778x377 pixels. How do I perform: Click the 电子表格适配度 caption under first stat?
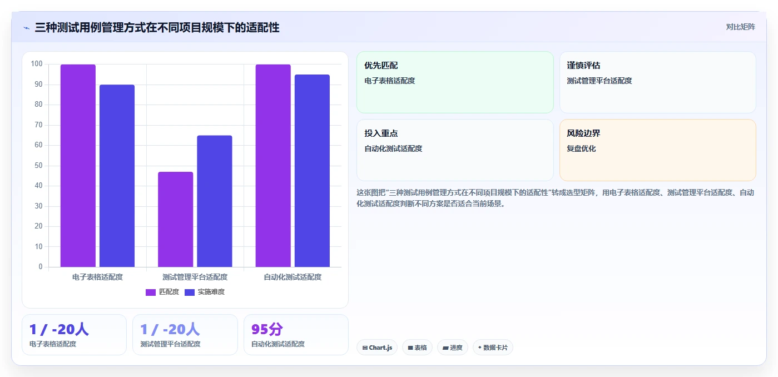click(53, 344)
